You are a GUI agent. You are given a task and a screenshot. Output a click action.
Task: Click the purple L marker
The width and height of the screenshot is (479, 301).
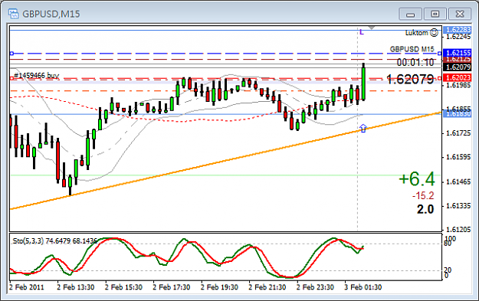(x=362, y=32)
